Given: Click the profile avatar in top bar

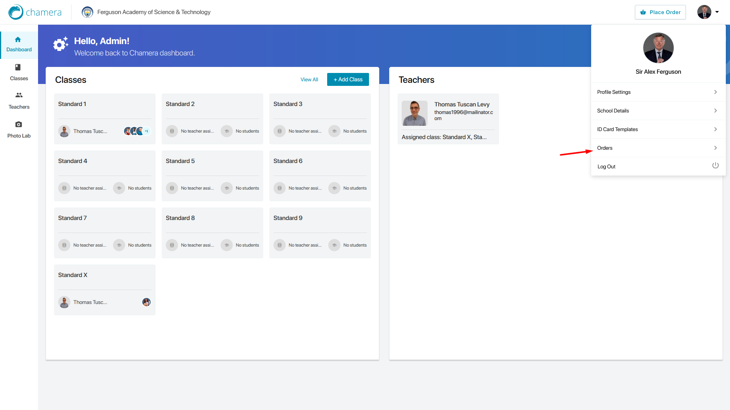Looking at the screenshot, I should (x=704, y=12).
